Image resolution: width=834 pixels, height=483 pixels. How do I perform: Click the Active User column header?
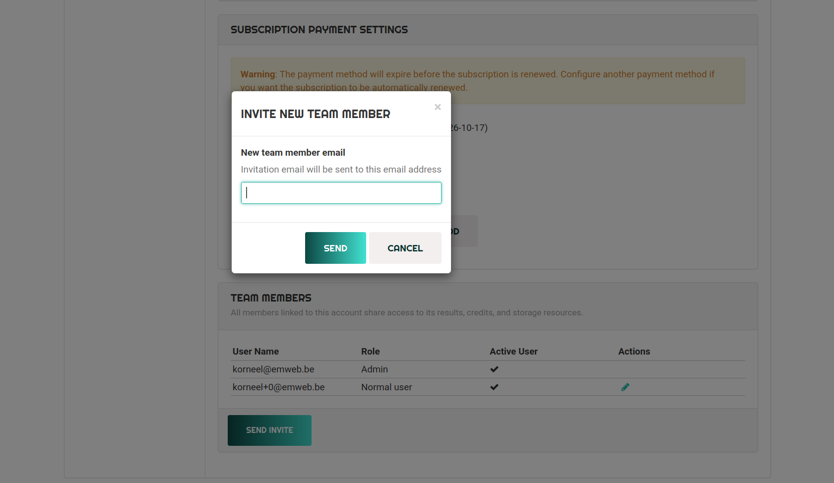(513, 352)
